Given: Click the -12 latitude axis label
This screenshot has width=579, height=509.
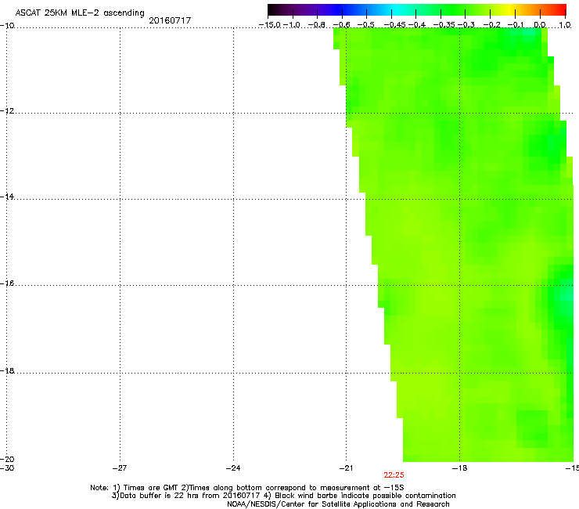Looking at the screenshot, I should click(7, 111).
